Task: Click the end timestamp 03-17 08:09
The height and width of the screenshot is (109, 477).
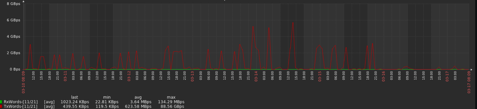Action: tap(469, 82)
